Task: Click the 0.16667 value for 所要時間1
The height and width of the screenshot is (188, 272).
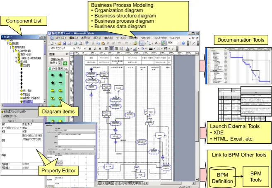Action: 26,164
